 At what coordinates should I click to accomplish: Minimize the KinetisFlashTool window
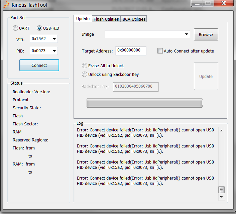pos(197,3)
